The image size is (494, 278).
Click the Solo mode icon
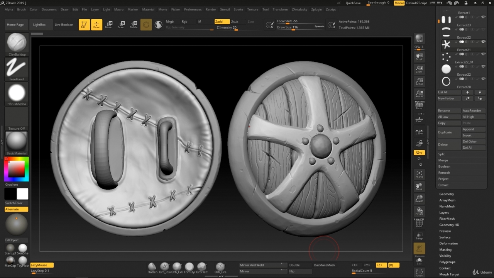point(419,261)
